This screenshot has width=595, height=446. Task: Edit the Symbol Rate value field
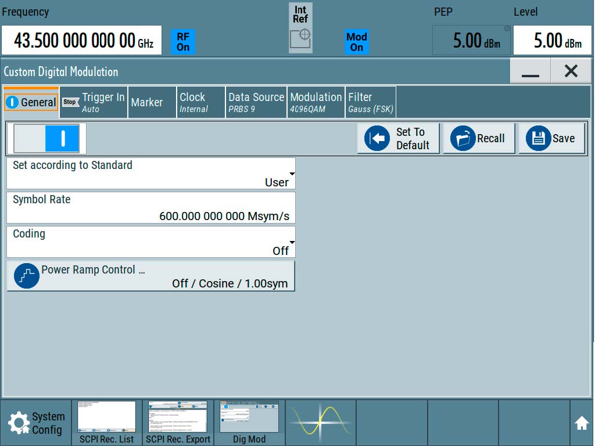click(151, 208)
